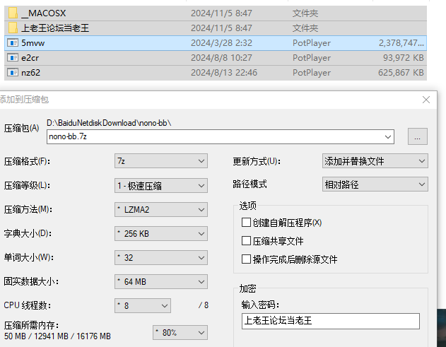
Task: Click the 文件夹 type for _MACOSX row
Action: coord(305,13)
